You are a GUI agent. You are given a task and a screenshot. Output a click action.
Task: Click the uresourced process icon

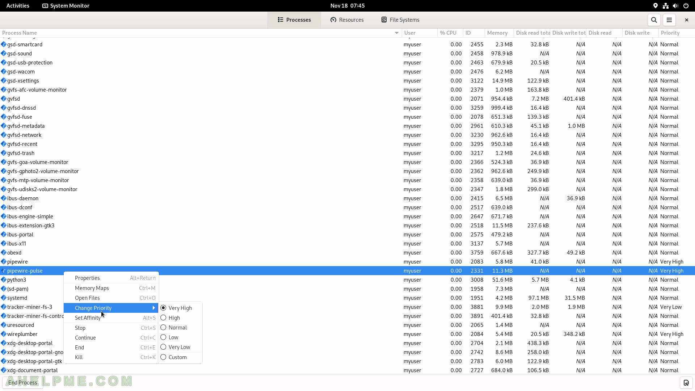tap(4, 325)
